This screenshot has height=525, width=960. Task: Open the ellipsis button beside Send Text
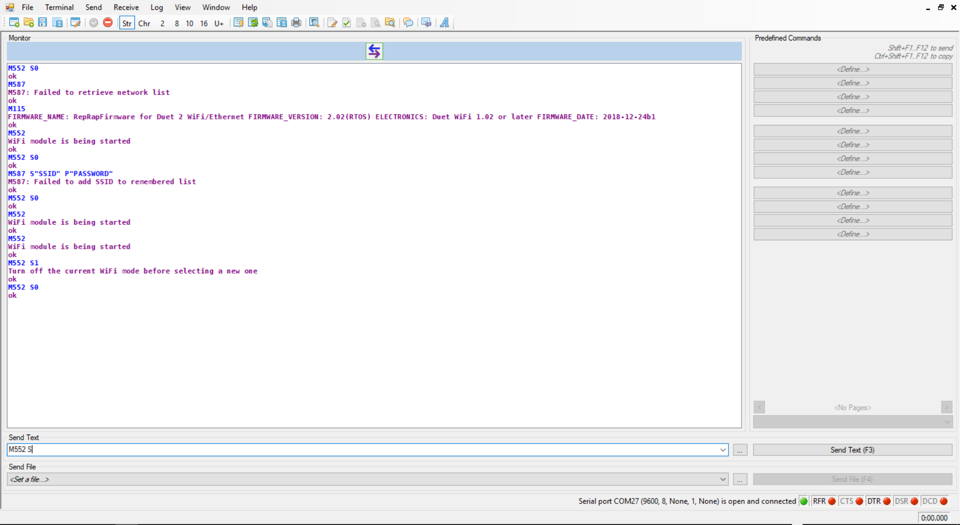point(739,450)
